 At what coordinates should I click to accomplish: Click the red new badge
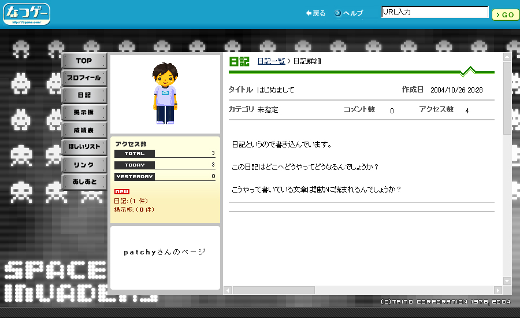coord(122,191)
